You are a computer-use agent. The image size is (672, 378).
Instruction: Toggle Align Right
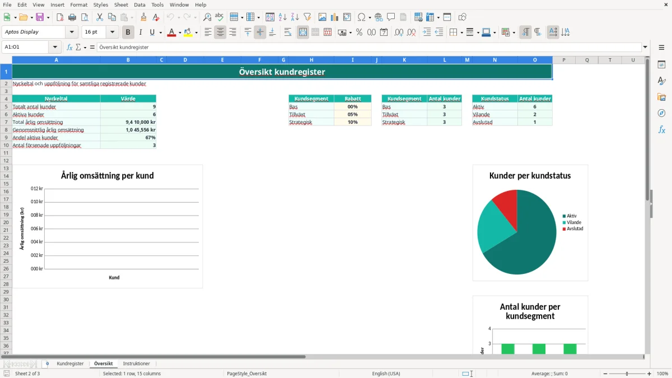pyautogui.click(x=232, y=32)
